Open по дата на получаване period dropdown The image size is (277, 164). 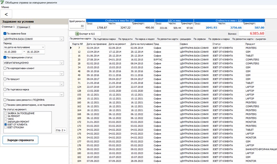click(x=43, y=47)
